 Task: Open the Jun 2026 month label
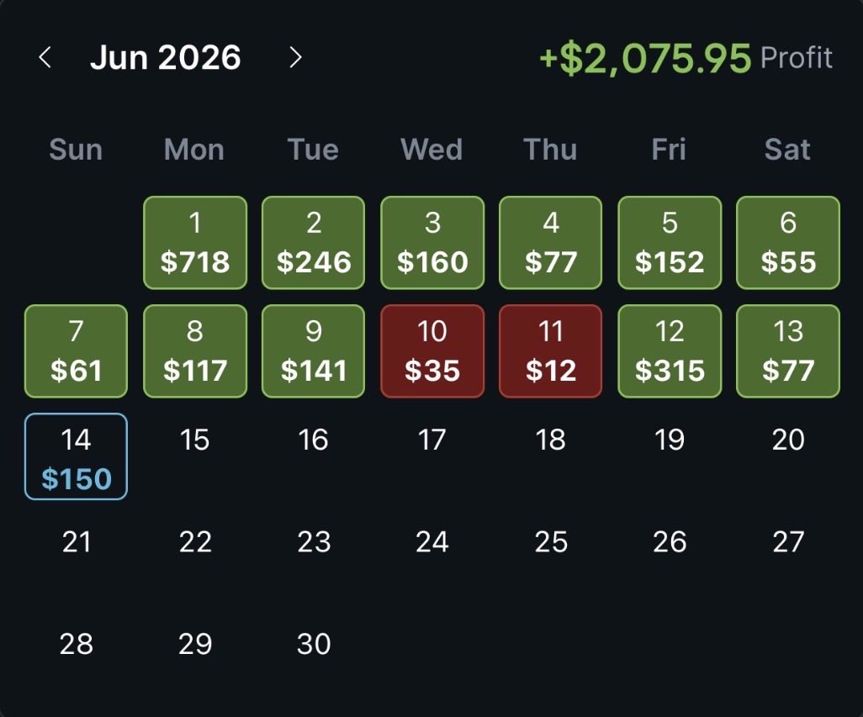[x=165, y=57]
